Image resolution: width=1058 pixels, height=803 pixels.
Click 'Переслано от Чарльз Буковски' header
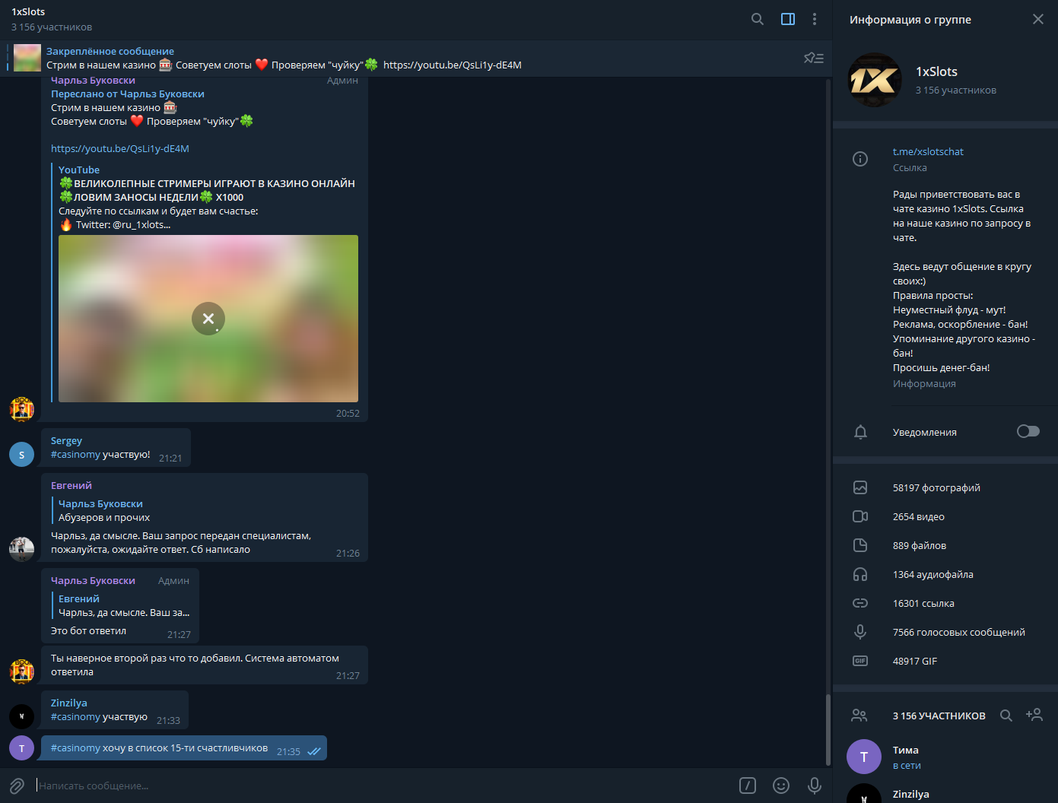(x=128, y=94)
